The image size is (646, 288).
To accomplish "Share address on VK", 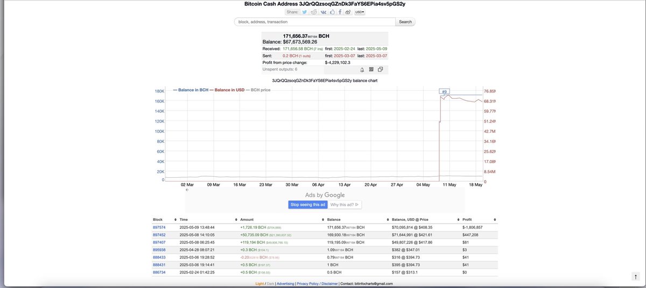I will click(x=324, y=12).
